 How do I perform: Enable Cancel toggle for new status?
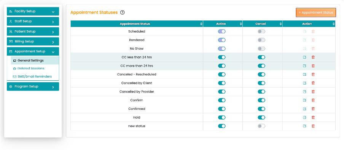(x=261, y=126)
